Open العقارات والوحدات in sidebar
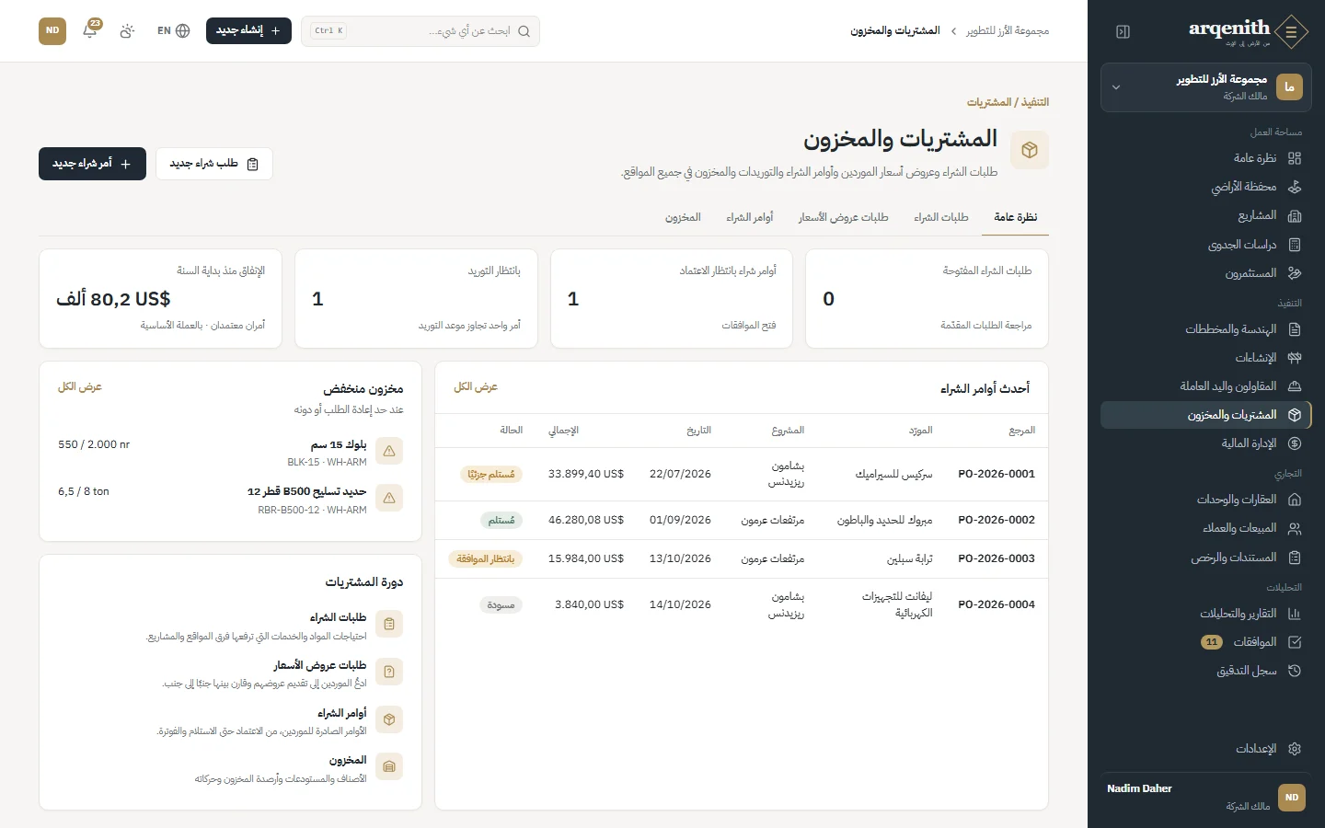The image size is (1325, 828). click(x=1206, y=500)
